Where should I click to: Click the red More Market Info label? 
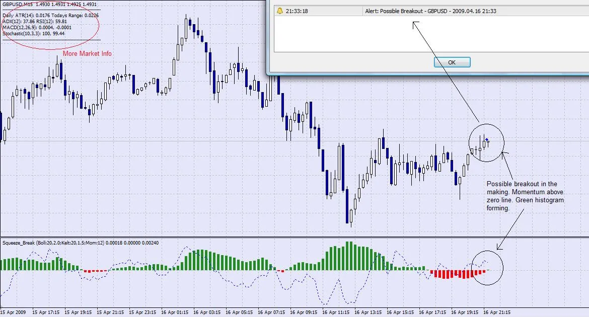coord(87,53)
